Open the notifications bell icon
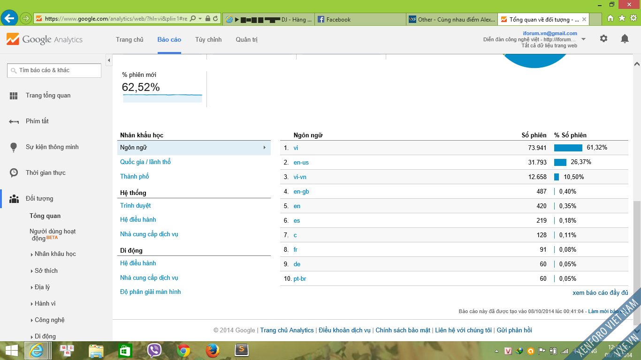641x360 pixels. point(625,39)
